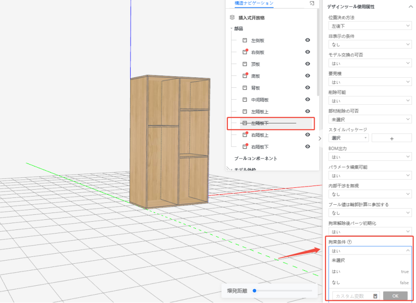This screenshot has height=303, width=416.
Task: Choose はい (true) in 拘束条件 list
Action: [x=370, y=271]
